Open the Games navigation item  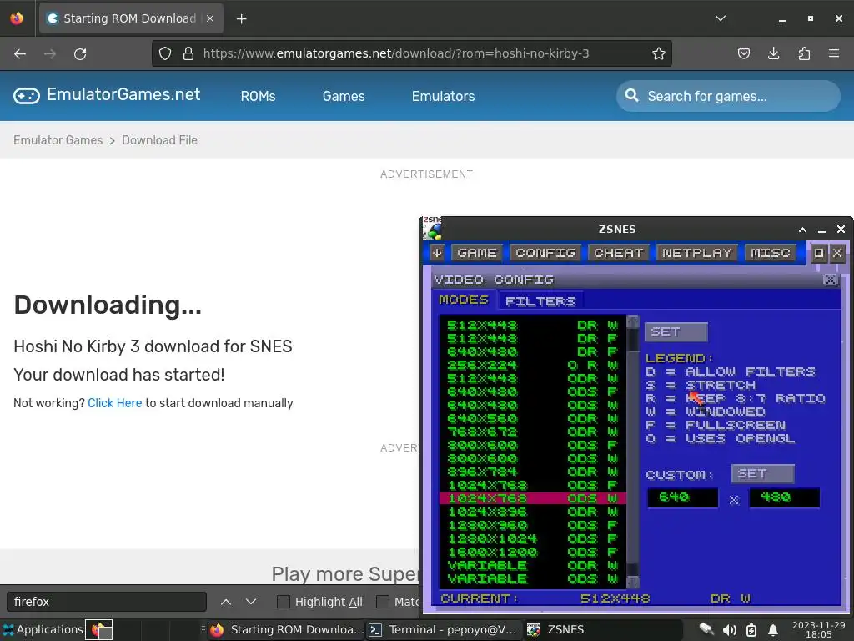[x=344, y=97]
